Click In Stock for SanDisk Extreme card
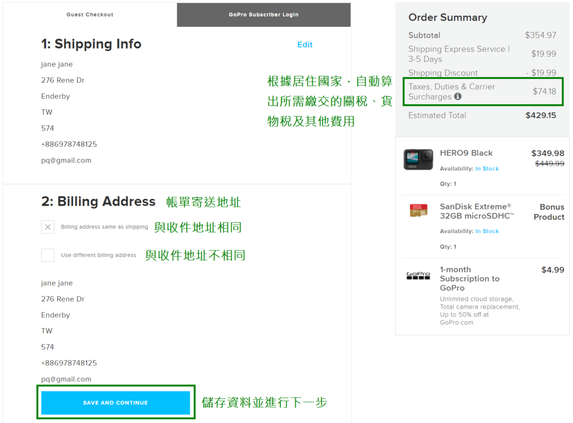Viewport: 573px width, 423px height. [x=487, y=231]
